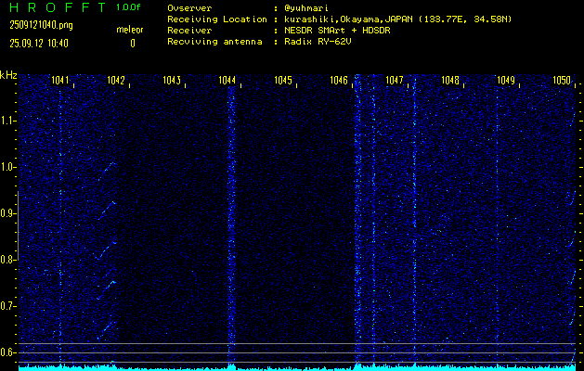Click the kHz axis unit label

click(x=8, y=75)
